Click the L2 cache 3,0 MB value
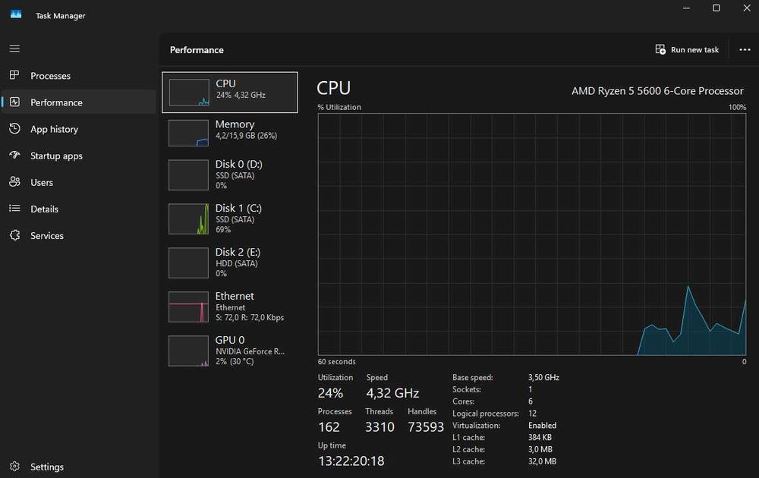The width and height of the screenshot is (759, 478). [x=540, y=449]
